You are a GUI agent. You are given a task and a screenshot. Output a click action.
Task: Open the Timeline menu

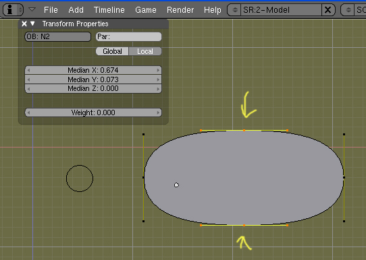click(109, 10)
